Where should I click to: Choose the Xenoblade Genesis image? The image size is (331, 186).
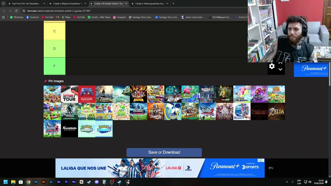tap(70, 129)
